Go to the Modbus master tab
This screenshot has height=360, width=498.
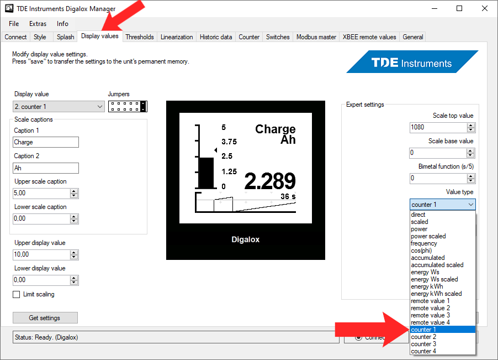click(316, 37)
